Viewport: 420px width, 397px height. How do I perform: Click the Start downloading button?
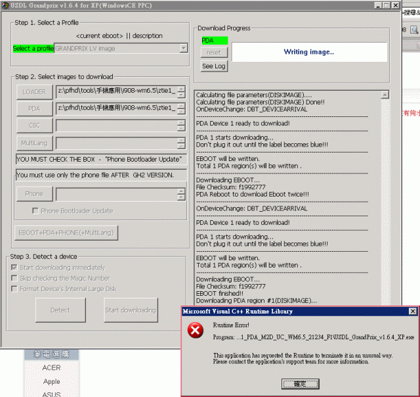(131, 310)
